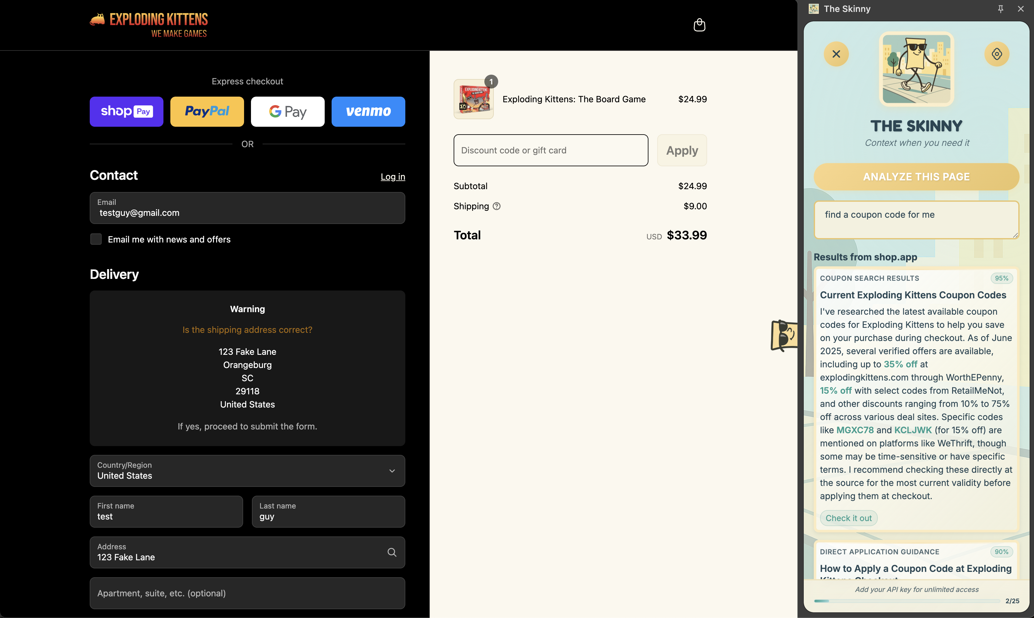Click the address search magnifier icon
This screenshot has height=618, width=1034.
click(x=392, y=552)
